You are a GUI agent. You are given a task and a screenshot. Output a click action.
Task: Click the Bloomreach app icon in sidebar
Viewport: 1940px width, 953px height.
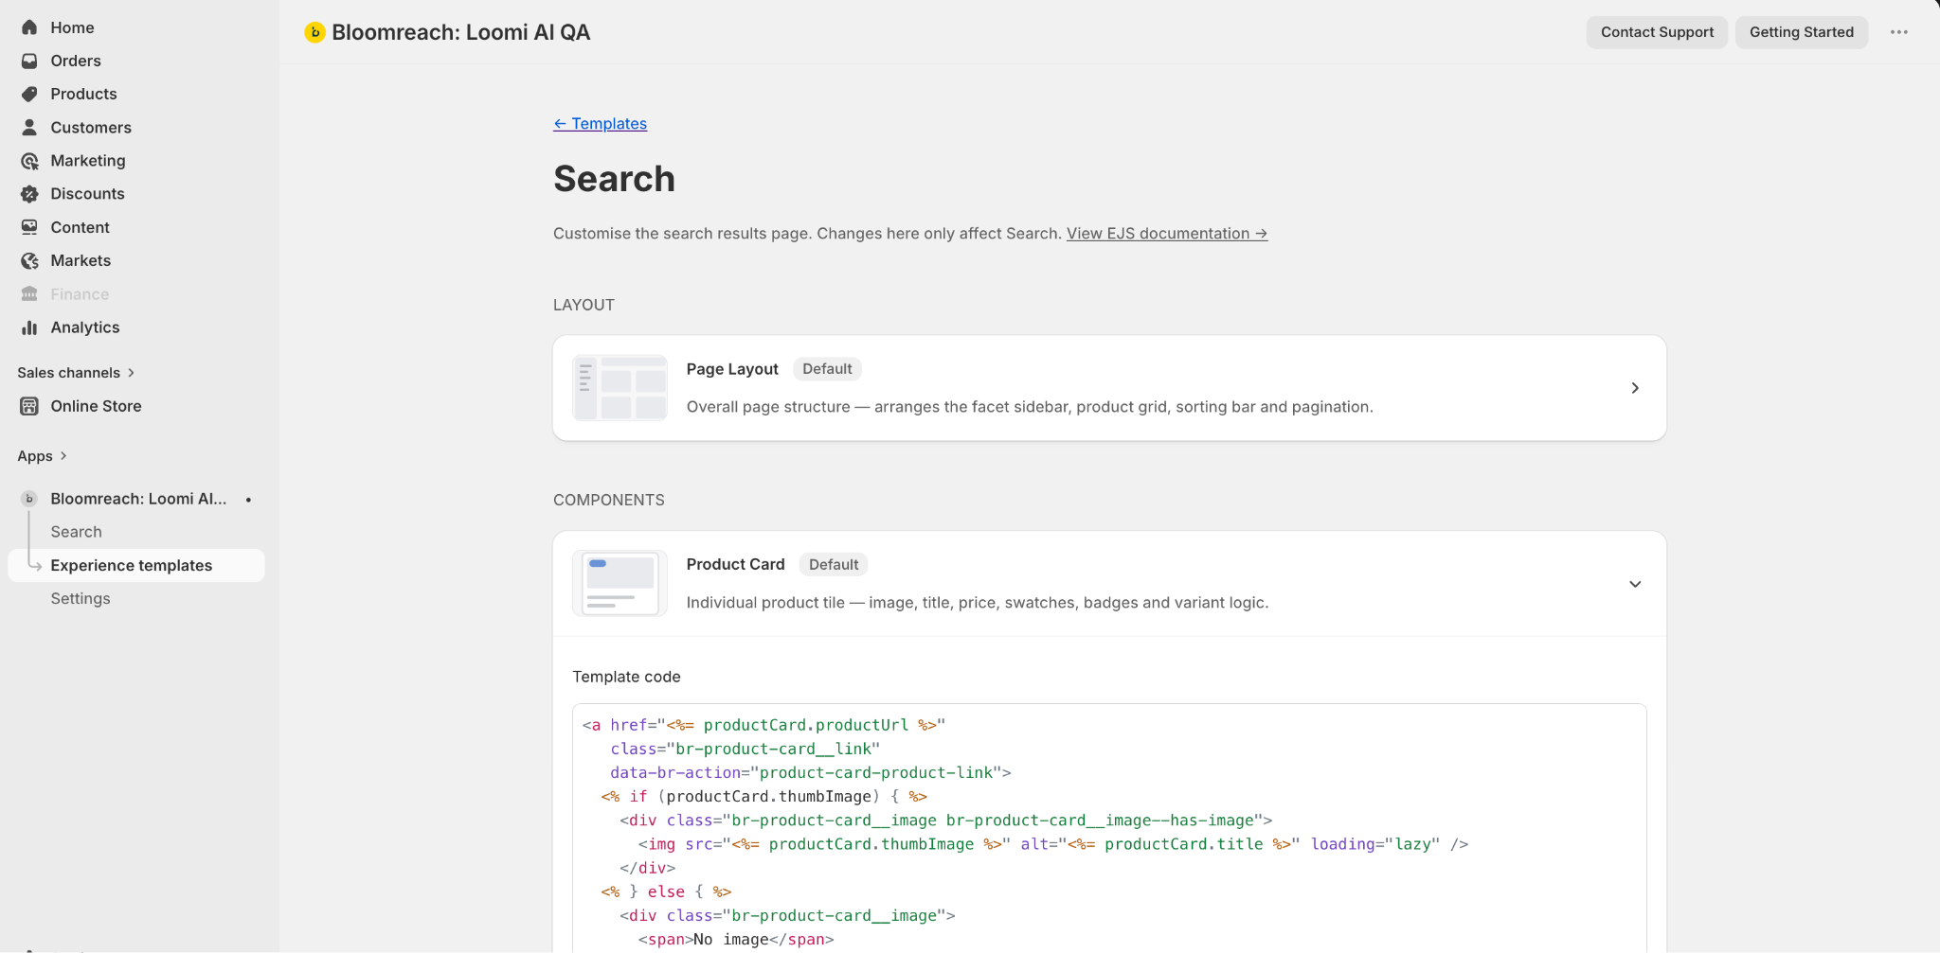pos(29,499)
